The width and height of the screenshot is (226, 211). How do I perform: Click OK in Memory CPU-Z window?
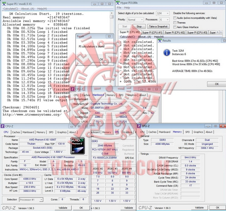[x=218, y=208]
